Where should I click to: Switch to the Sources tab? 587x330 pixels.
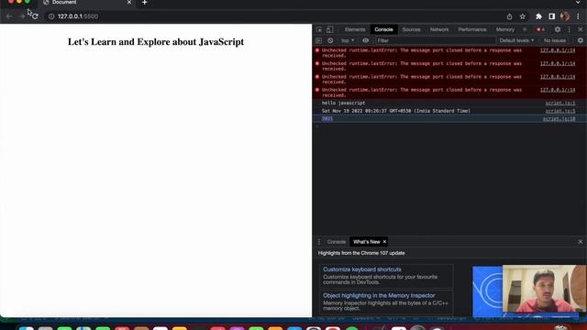click(412, 29)
